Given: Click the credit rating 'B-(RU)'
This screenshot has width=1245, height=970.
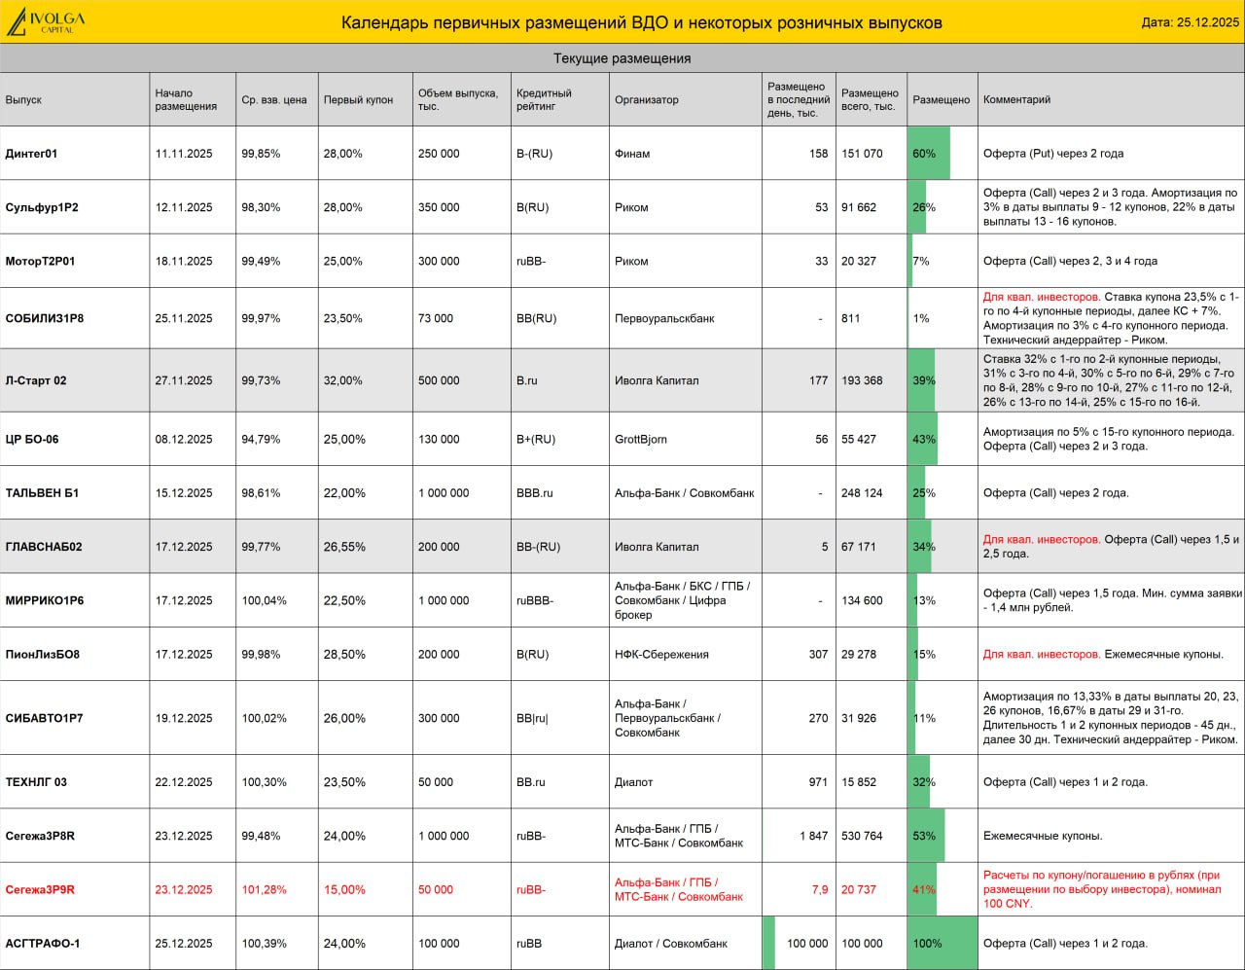Looking at the screenshot, I should click(x=534, y=154).
